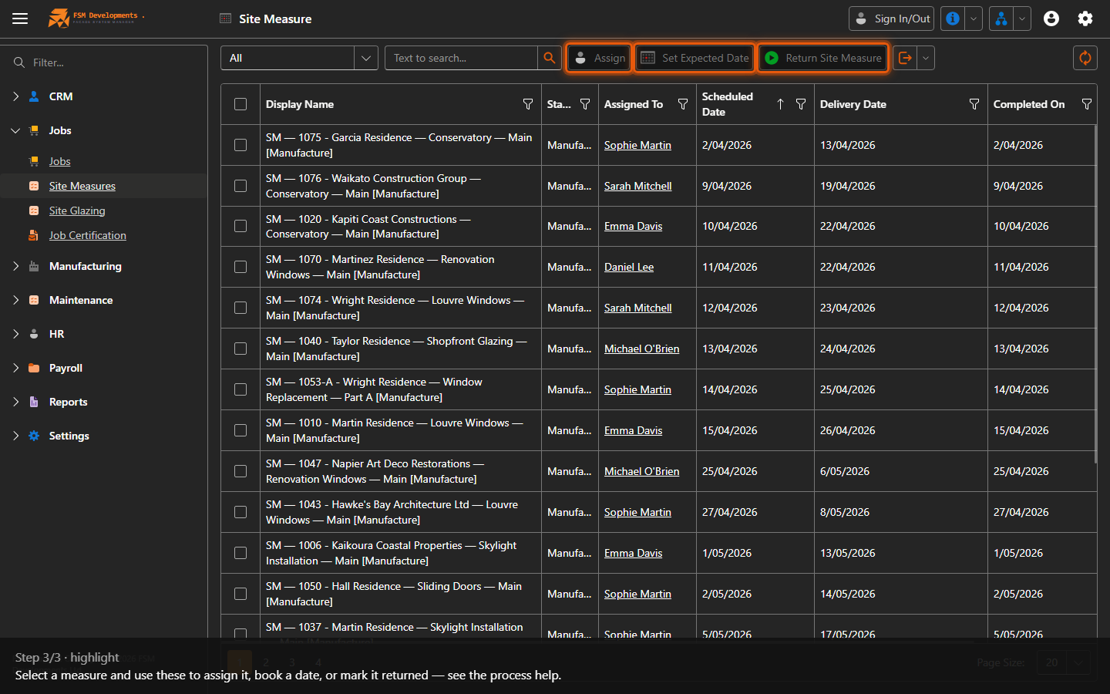Screen dimensions: 1110x694
Task: Filter the Completed On column
Action: 1087,104
